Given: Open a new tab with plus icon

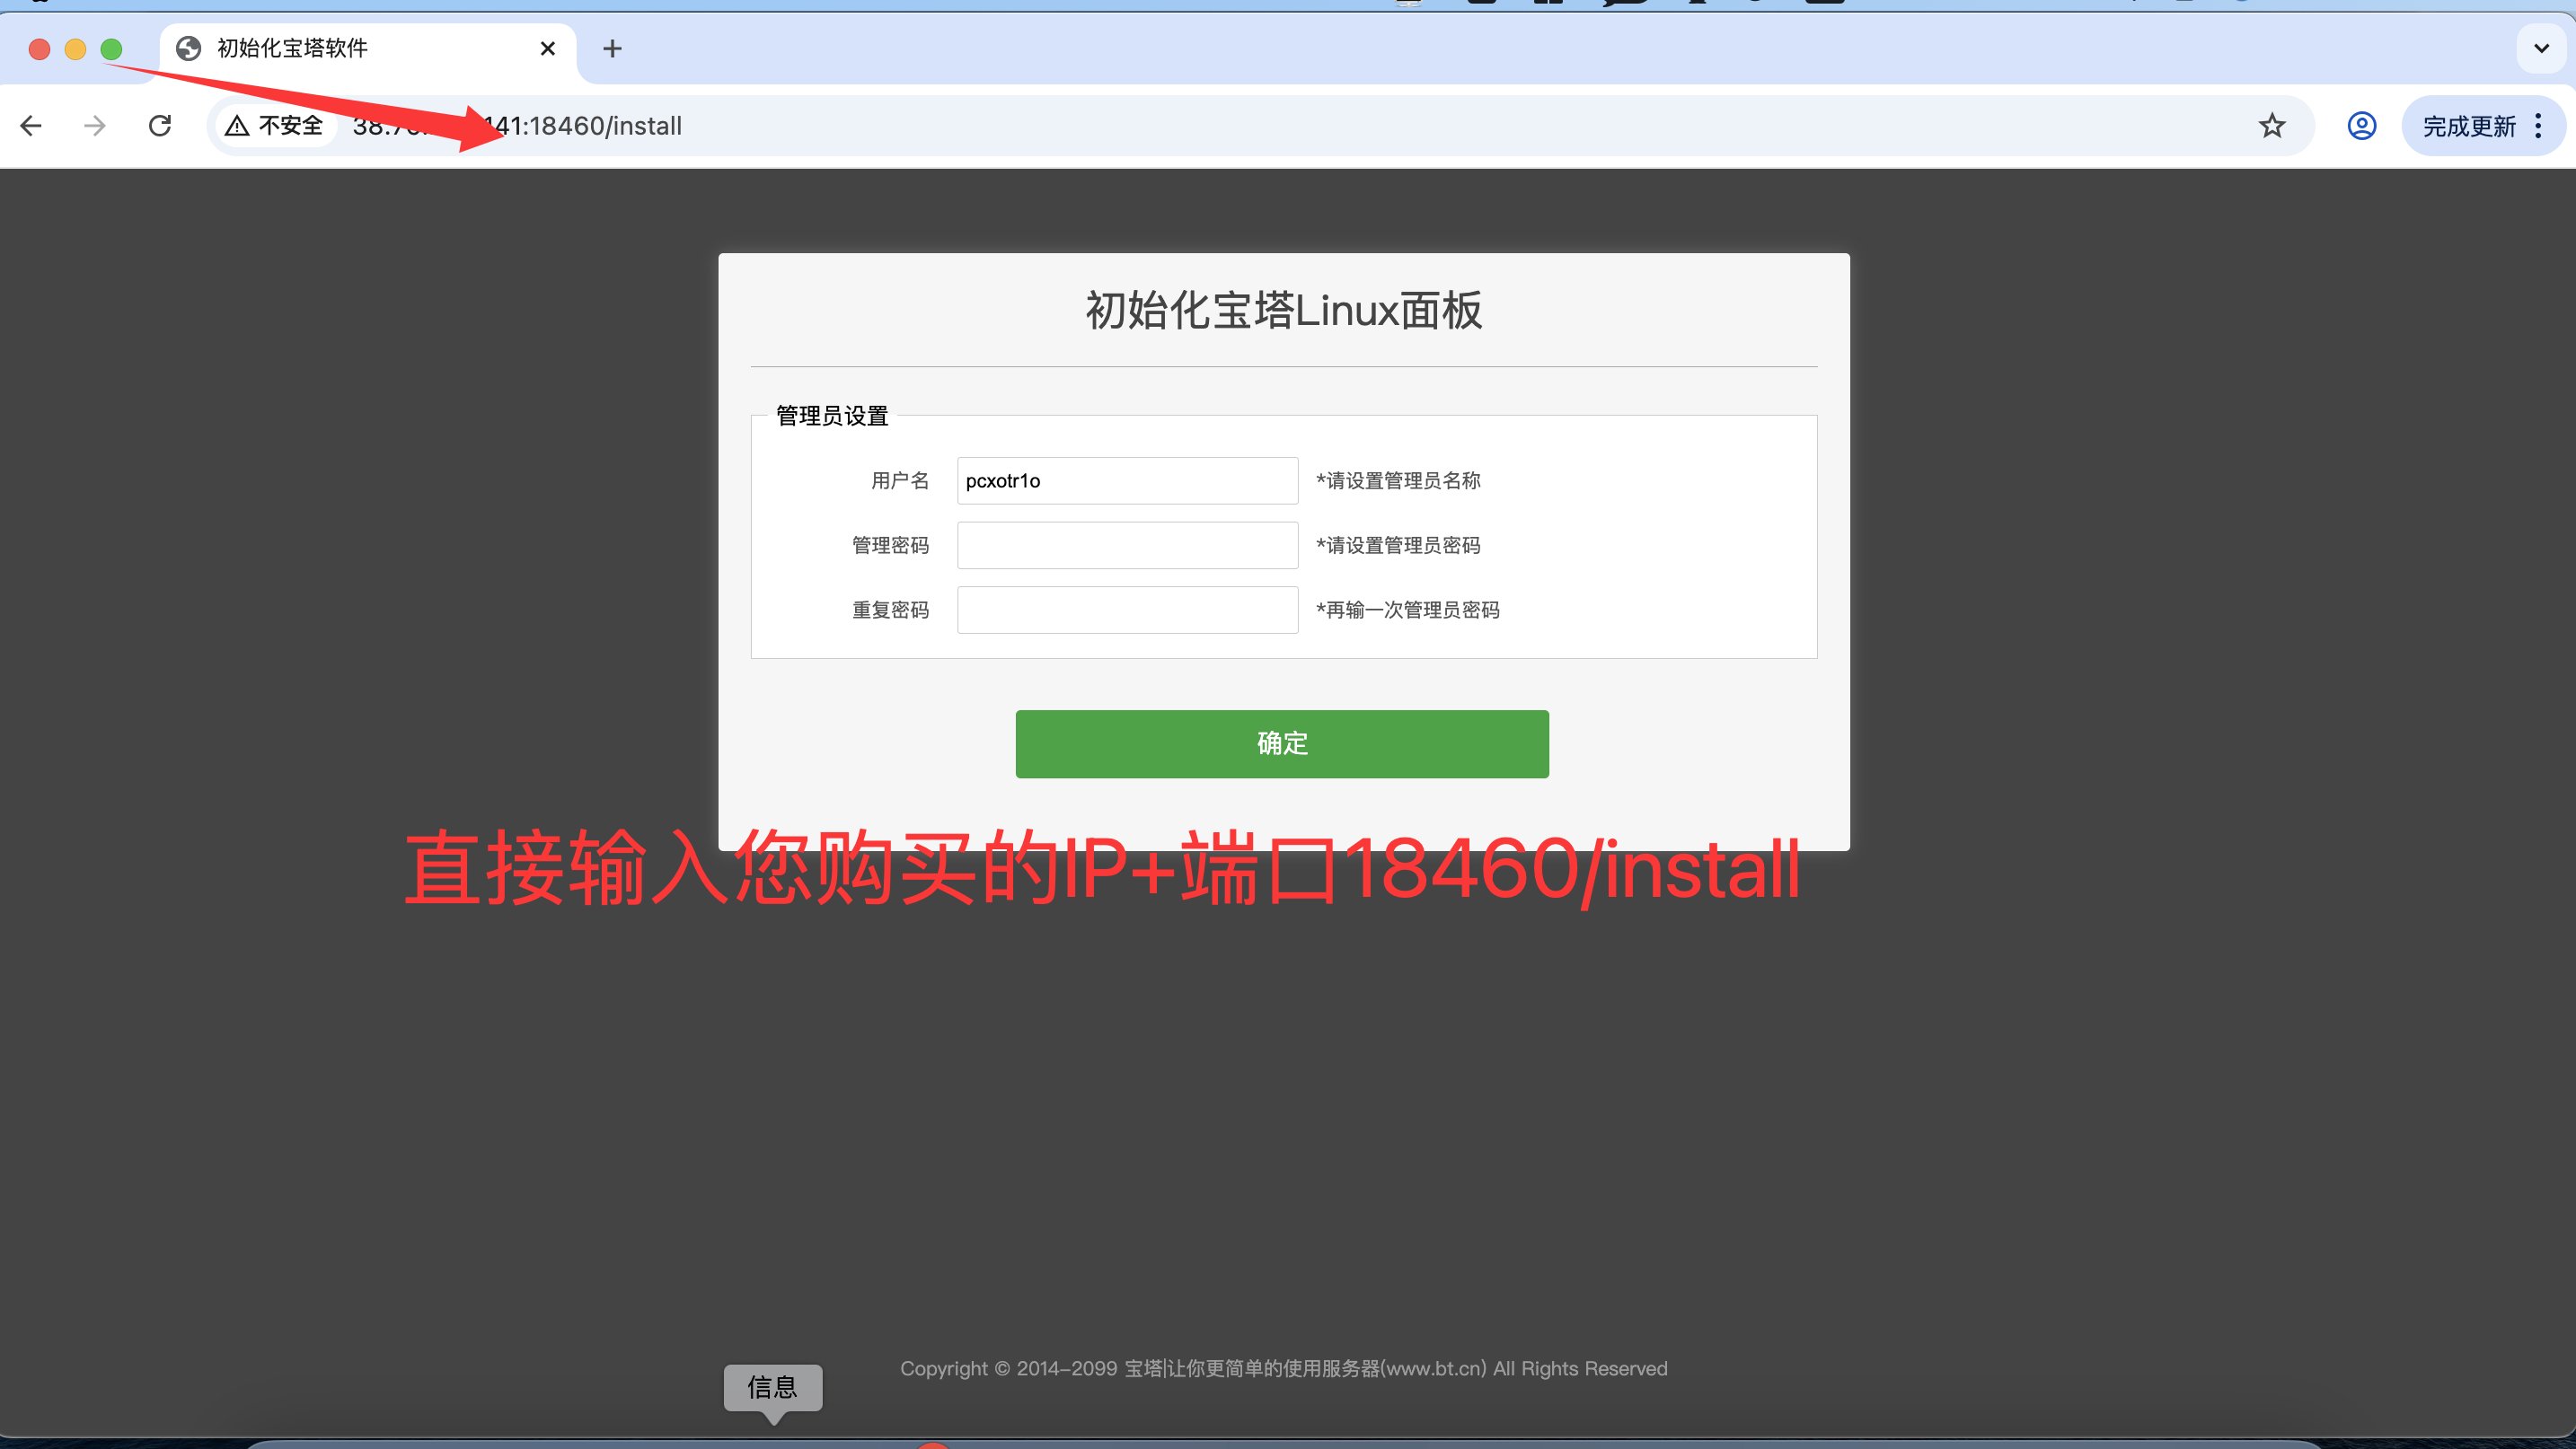Looking at the screenshot, I should [612, 49].
